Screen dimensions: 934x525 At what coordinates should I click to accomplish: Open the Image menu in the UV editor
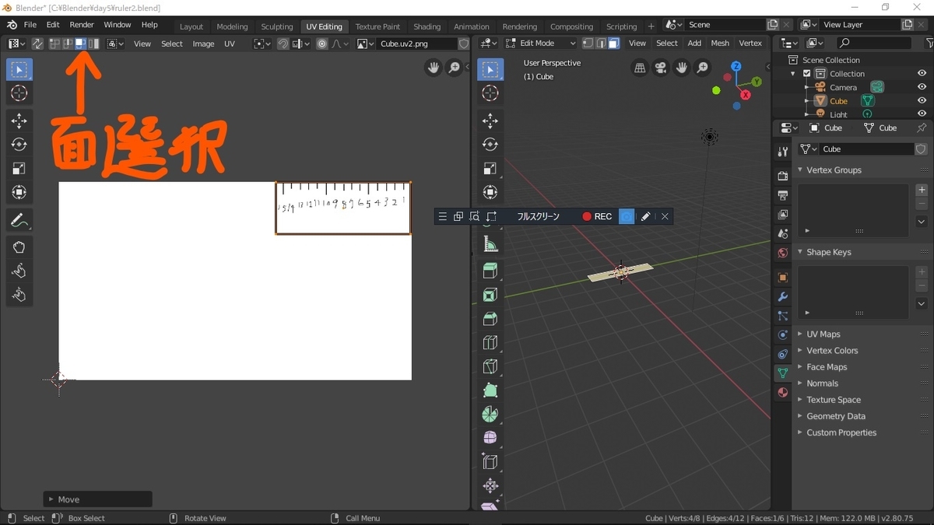[203, 44]
